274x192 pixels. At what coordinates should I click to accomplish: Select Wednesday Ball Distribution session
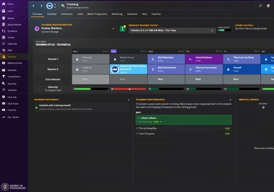click(x=166, y=69)
